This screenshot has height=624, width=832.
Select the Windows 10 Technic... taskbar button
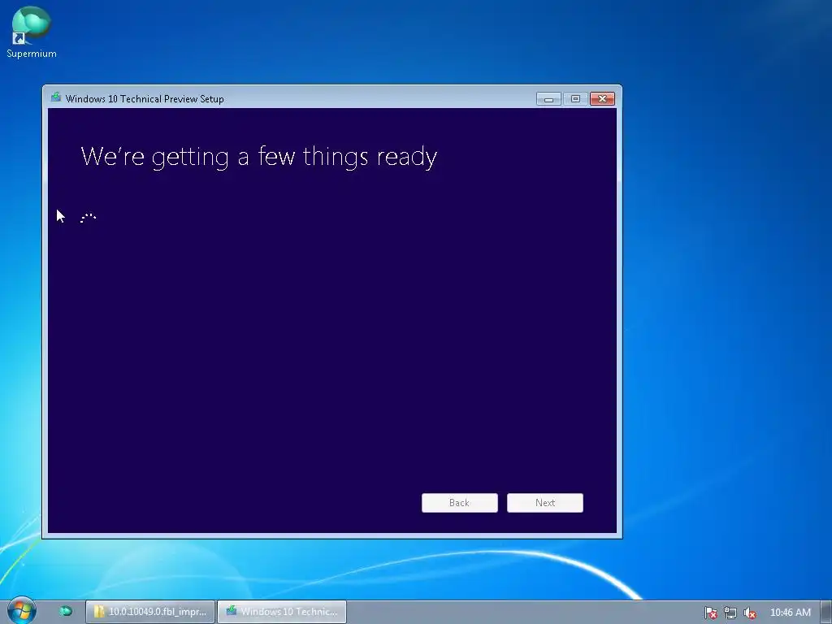pyautogui.click(x=282, y=612)
